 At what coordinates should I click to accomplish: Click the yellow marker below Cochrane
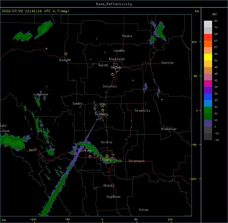tap(90, 156)
